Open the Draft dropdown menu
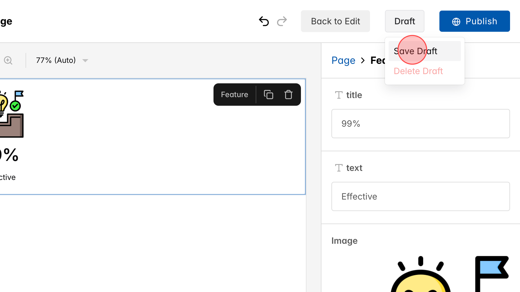 coord(405,21)
